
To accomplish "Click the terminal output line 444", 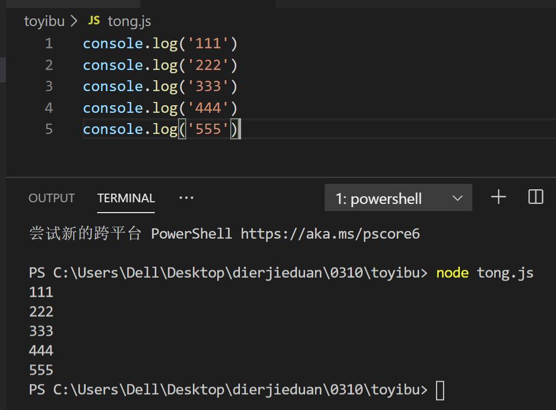I will (41, 351).
